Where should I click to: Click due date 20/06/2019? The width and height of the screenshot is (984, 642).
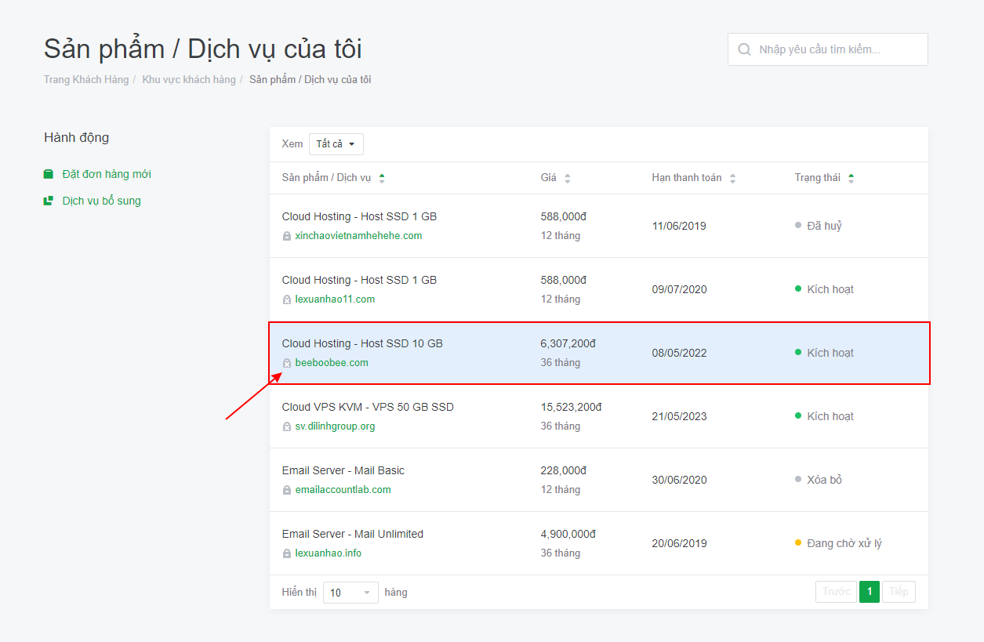click(679, 543)
